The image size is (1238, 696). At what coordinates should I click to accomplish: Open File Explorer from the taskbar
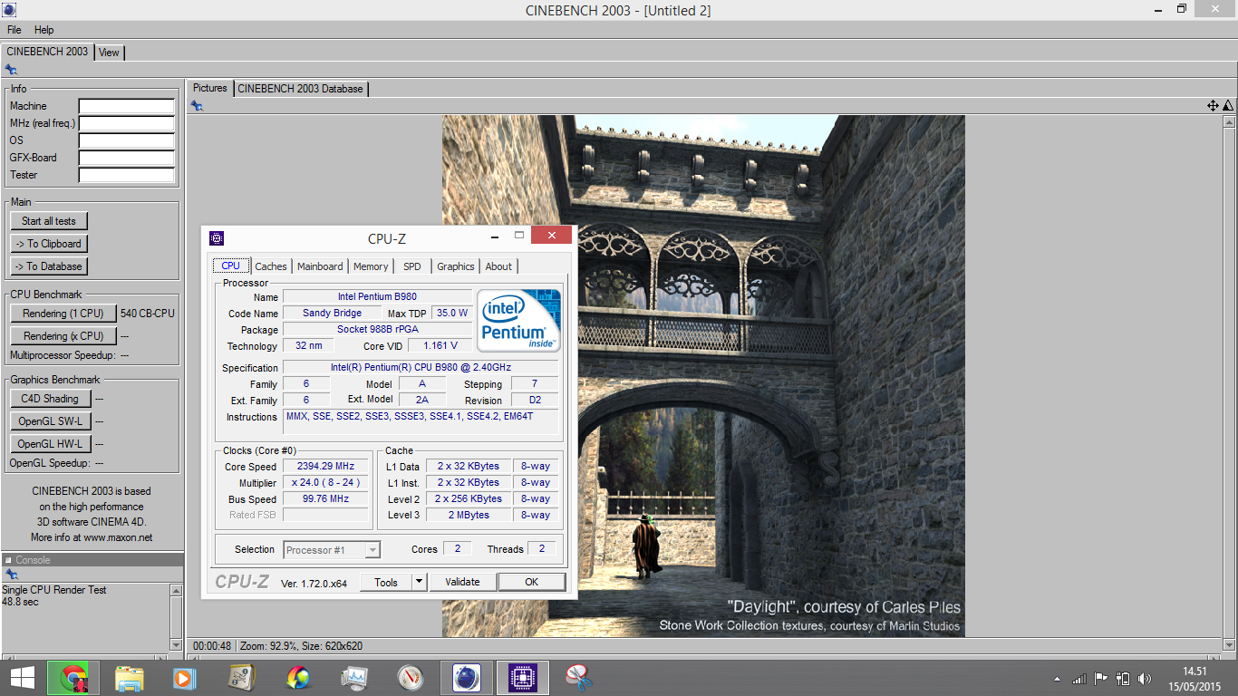[130, 677]
